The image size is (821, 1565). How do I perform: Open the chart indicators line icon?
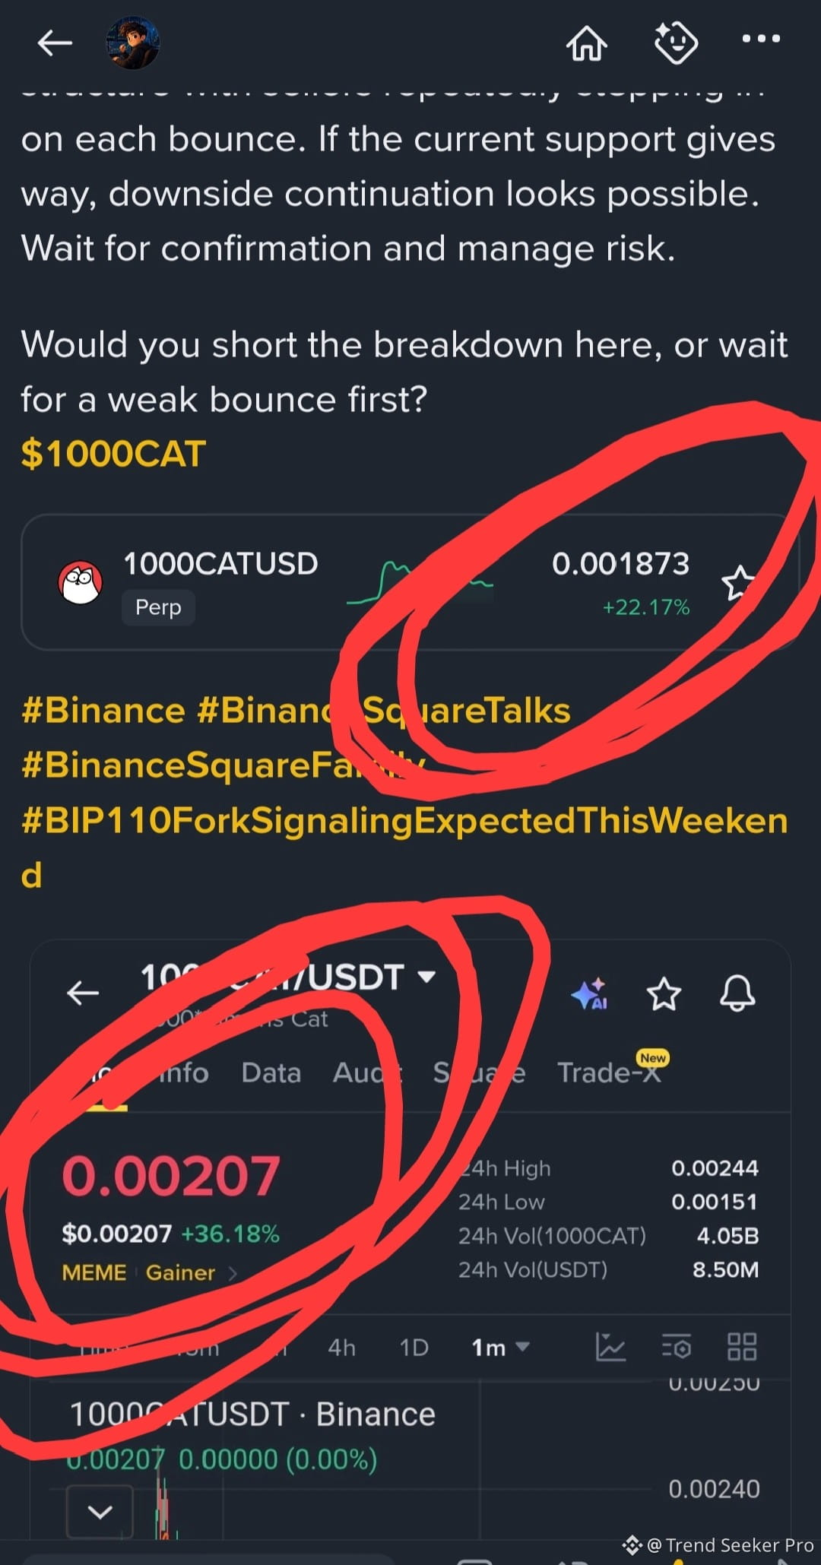tap(610, 1348)
